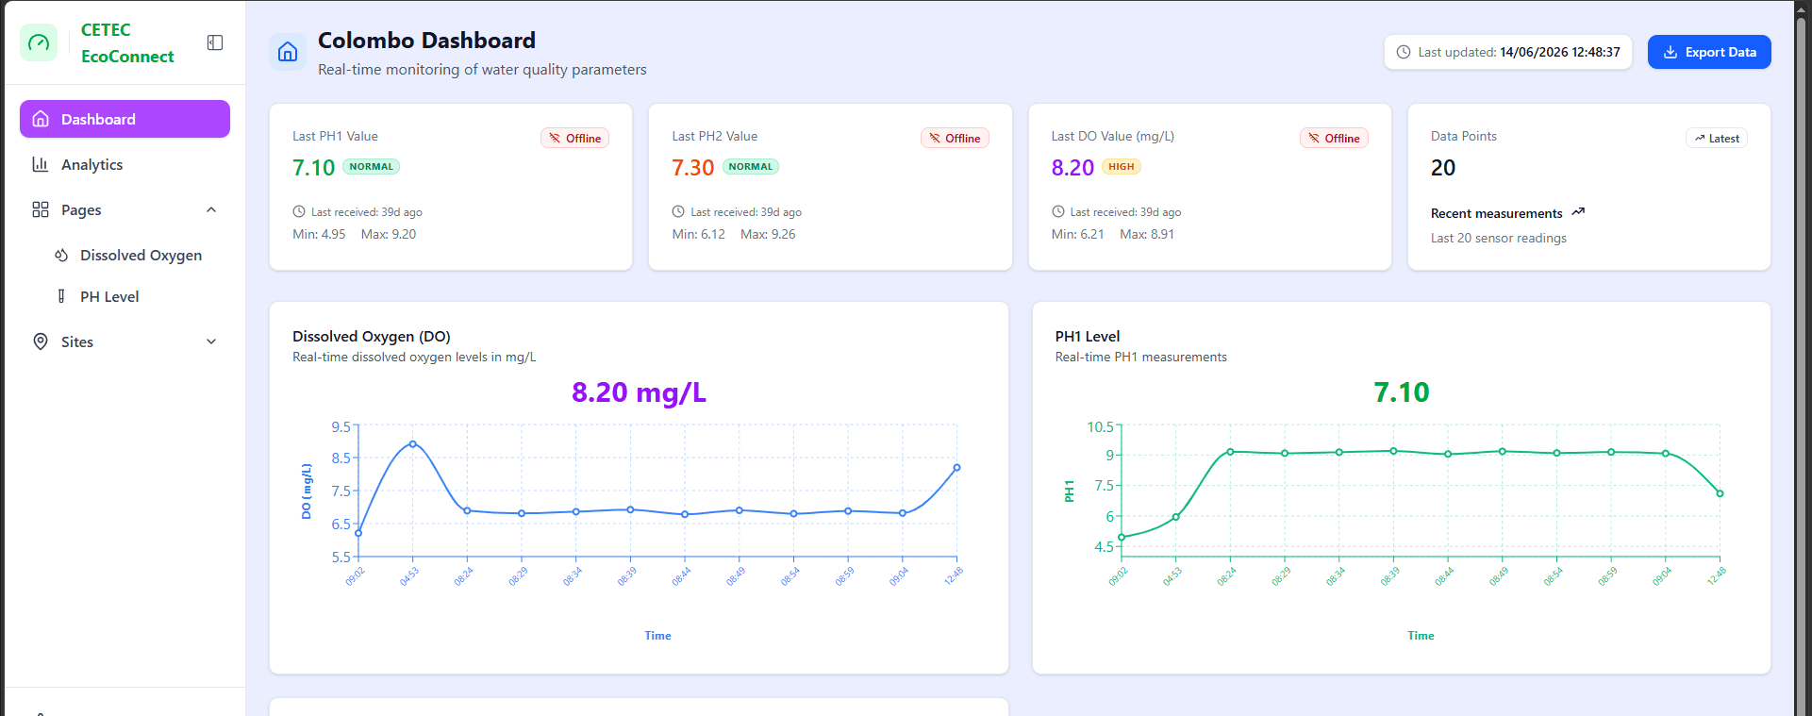Click the clock icon in PH2 card
The width and height of the screenshot is (1812, 716).
(x=678, y=212)
